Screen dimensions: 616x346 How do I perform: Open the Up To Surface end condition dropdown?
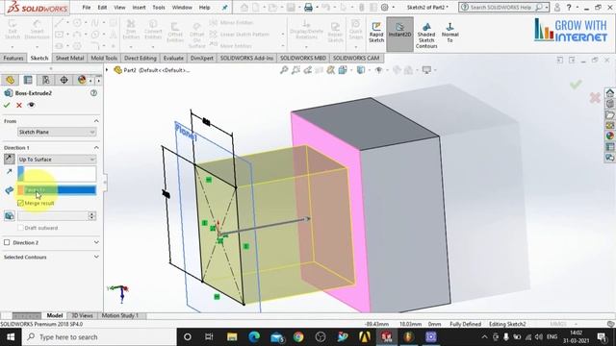[x=57, y=160]
